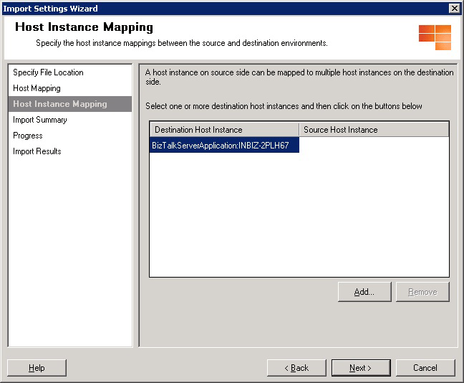Click the Add... button
The width and height of the screenshot is (464, 383).
tap(364, 292)
